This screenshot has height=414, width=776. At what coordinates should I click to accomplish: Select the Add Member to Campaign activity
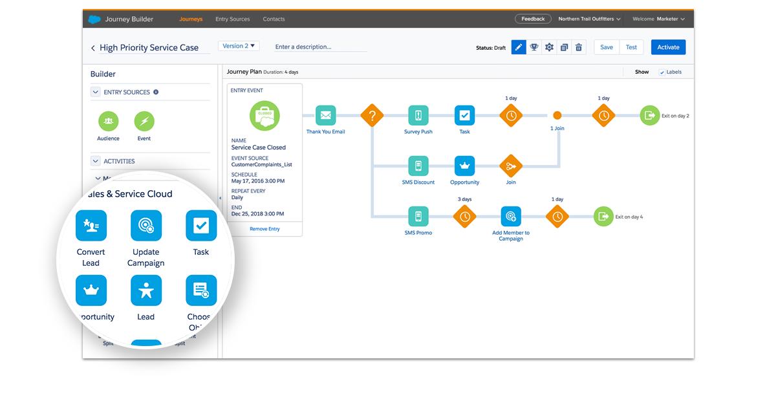tap(511, 217)
